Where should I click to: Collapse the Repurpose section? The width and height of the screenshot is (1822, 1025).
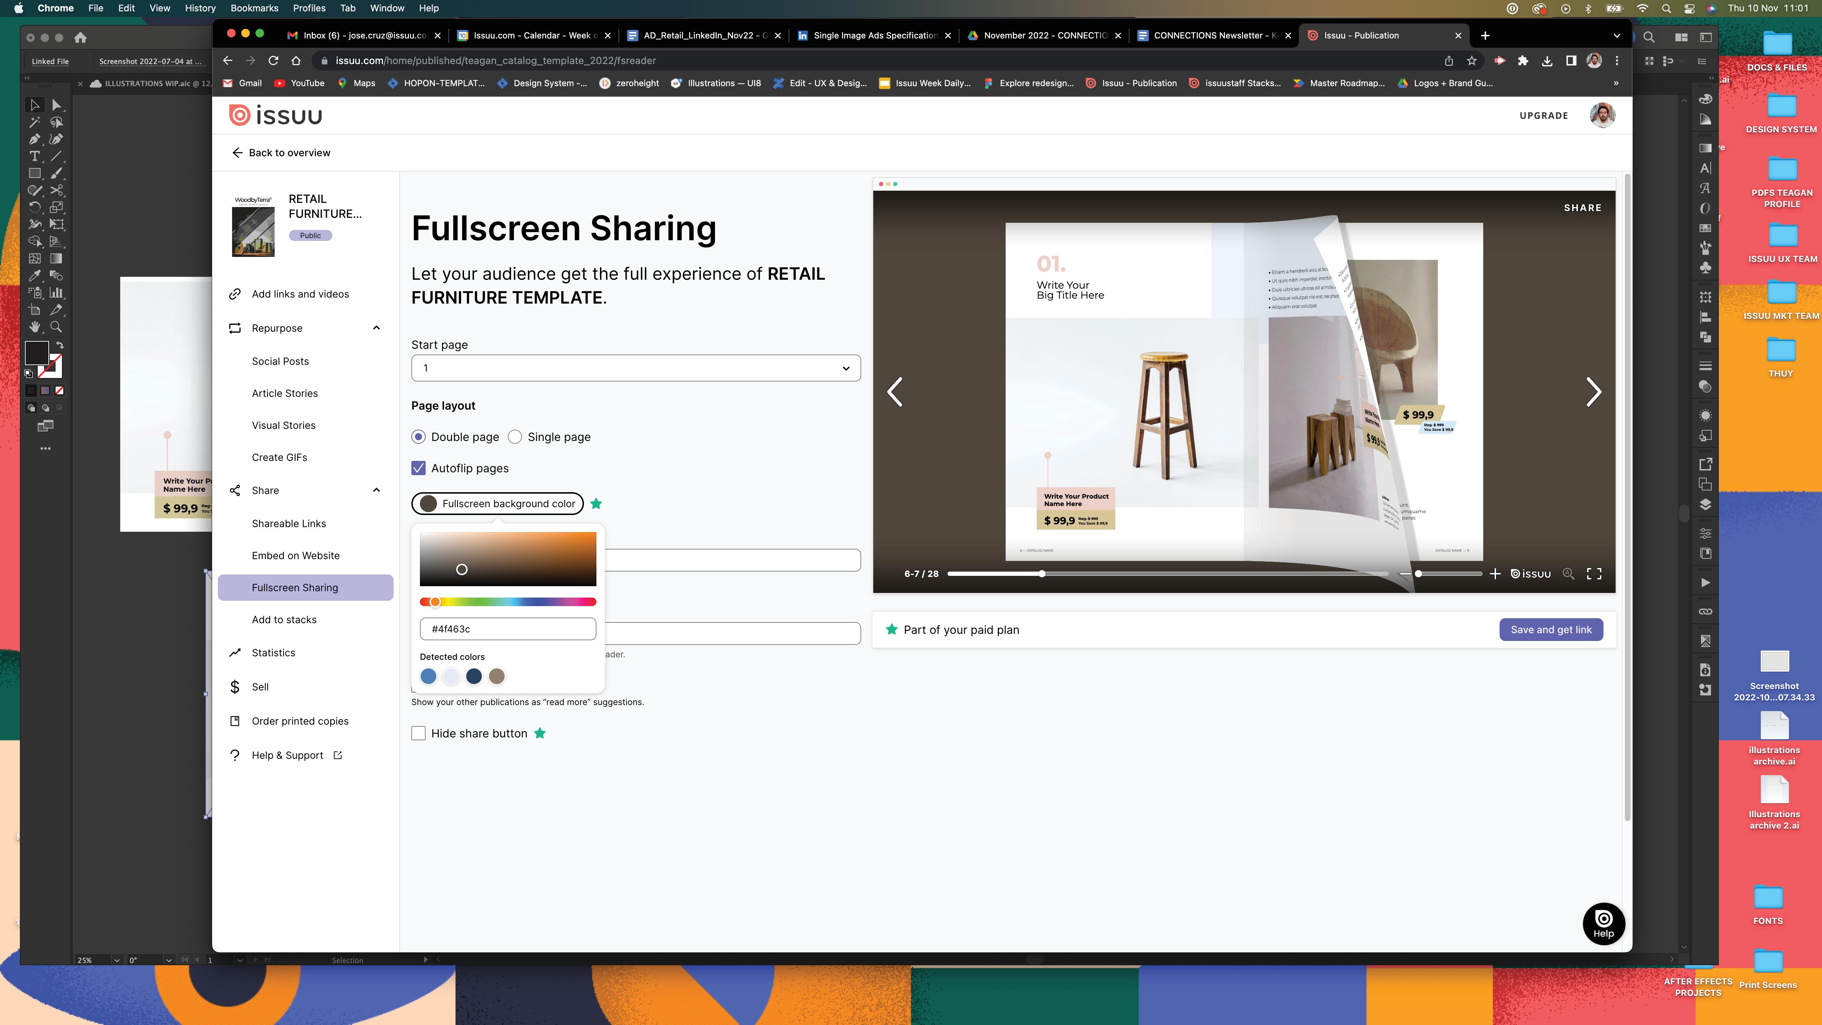pos(376,328)
